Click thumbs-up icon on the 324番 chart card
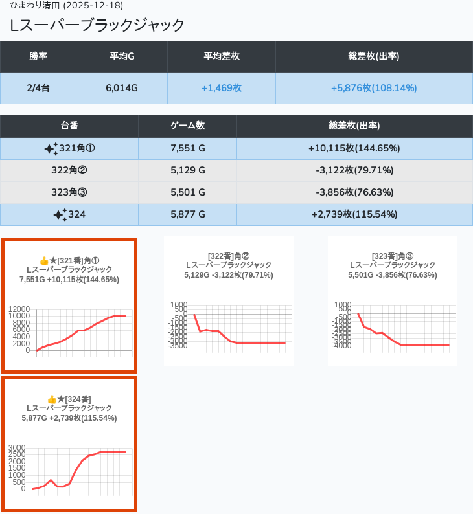This screenshot has height=514, width=473. point(52,399)
